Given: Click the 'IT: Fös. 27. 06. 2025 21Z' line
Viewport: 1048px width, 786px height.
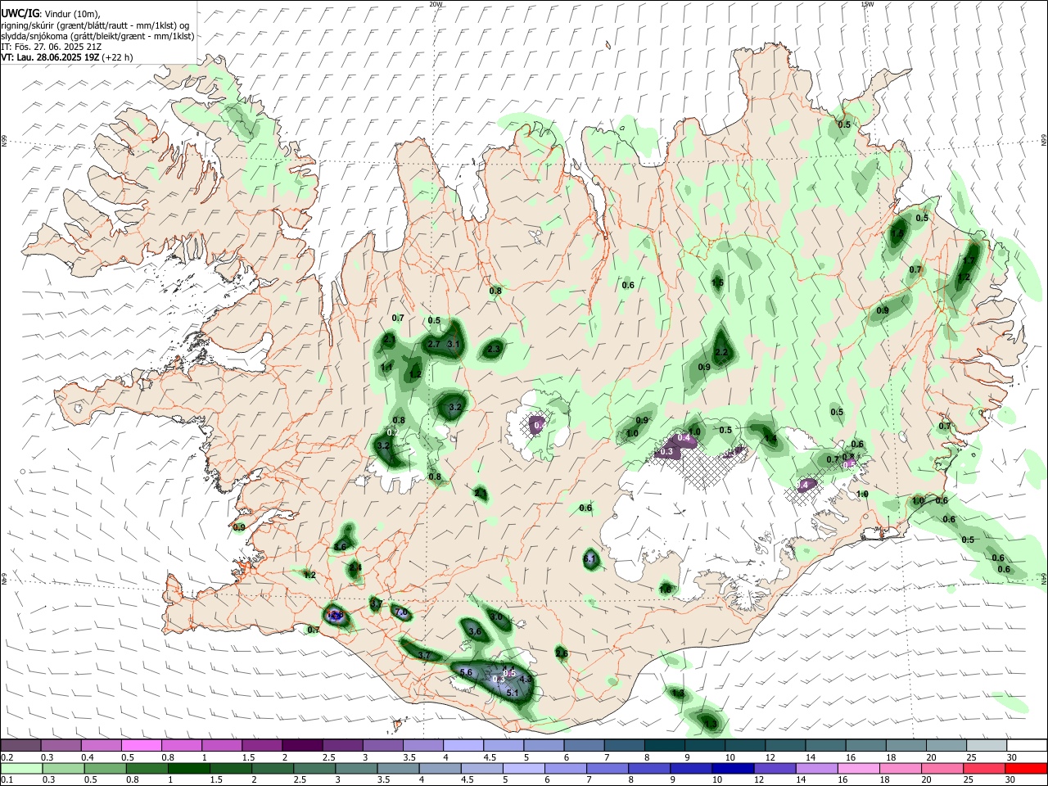Looking at the screenshot, I should click(51, 47).
